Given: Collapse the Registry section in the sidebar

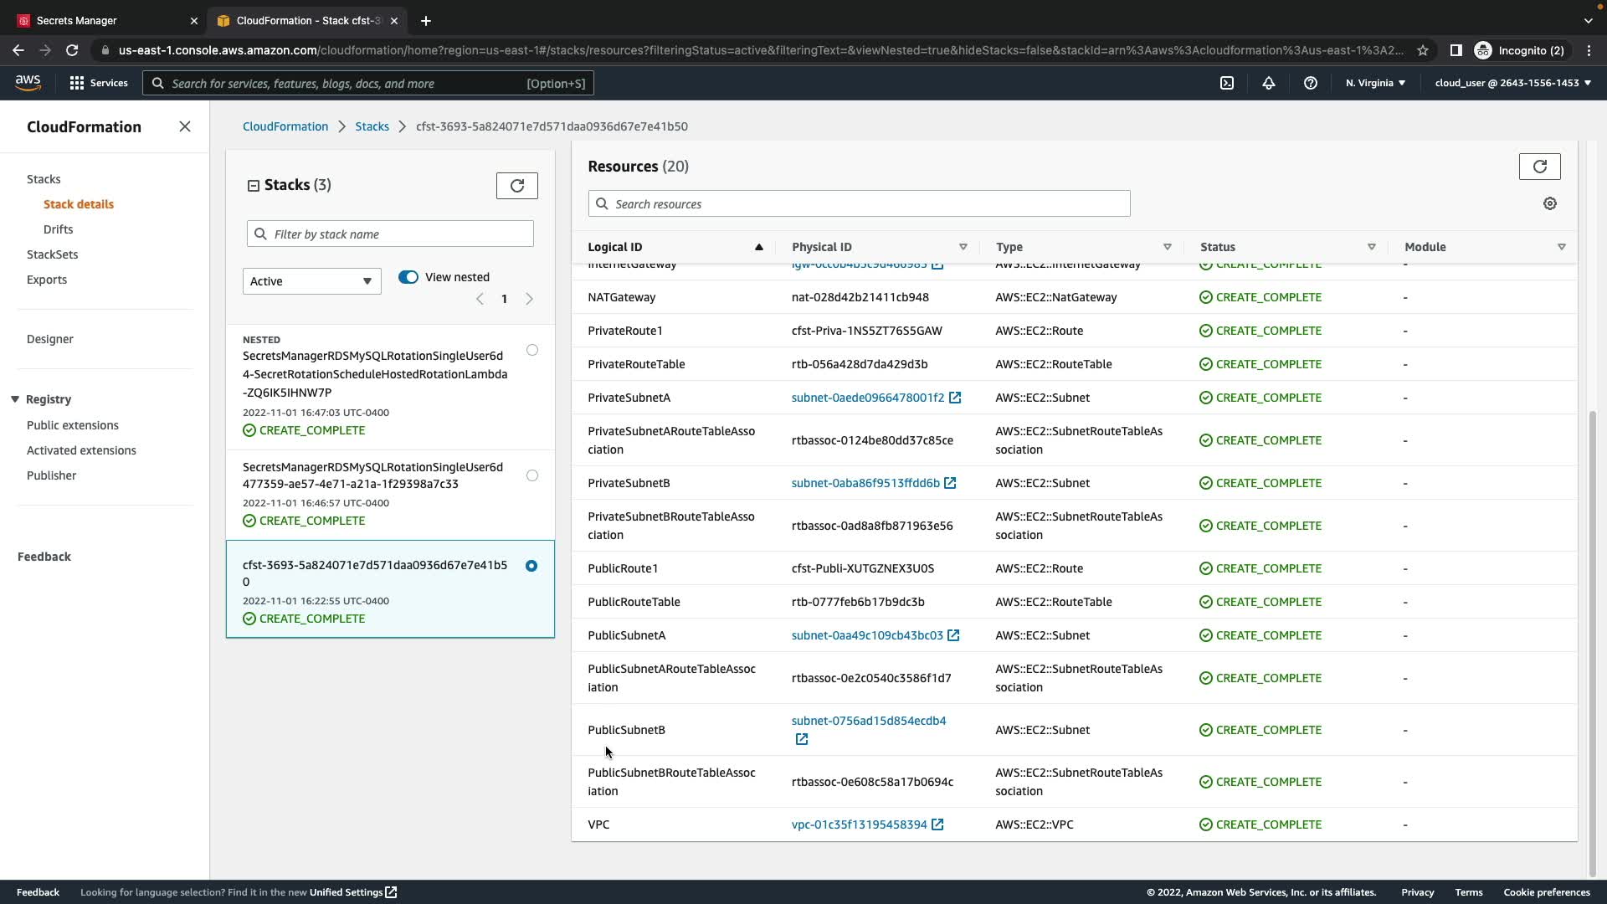Looking at the screenshot, I should 15,399.
